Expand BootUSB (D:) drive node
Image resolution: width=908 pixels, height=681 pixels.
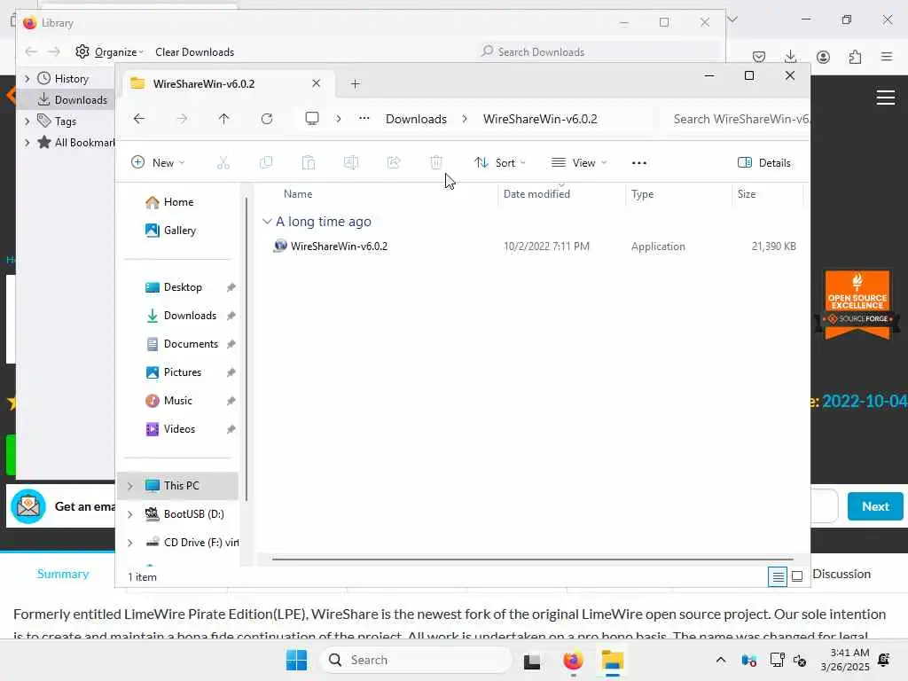click(x=130, y=514)
